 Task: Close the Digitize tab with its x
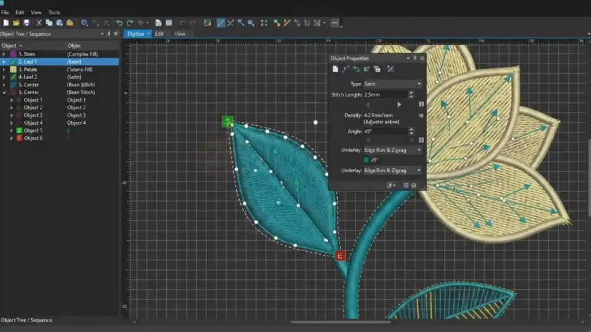pyautogui.click(x=148, y=33)
